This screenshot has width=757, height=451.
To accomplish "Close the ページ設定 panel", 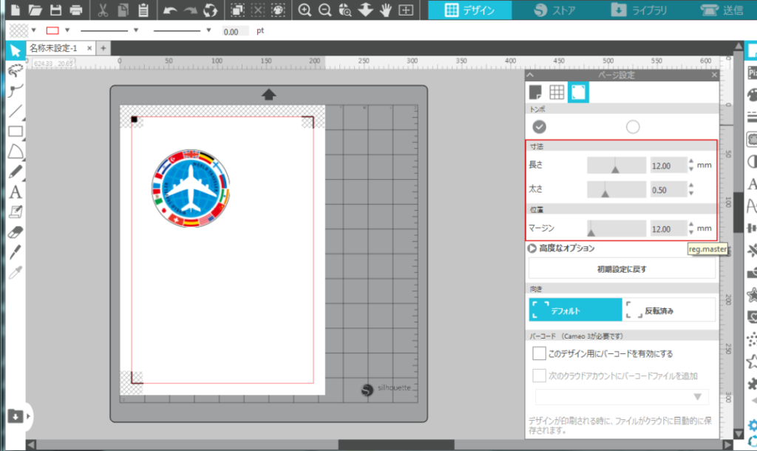I will [714, 75].
